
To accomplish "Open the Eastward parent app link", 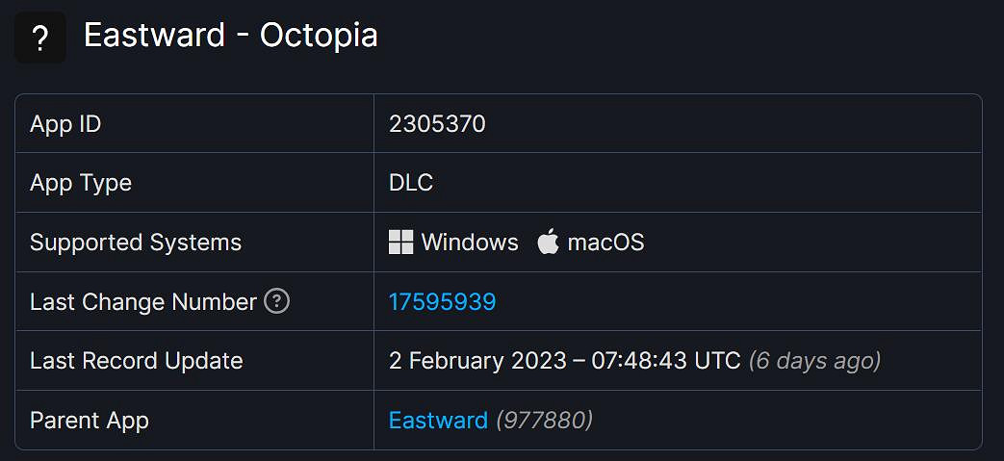I will point(438,421).
